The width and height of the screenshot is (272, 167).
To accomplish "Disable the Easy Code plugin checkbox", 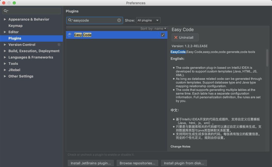I will pyautogui.click(x=162, y=35).
